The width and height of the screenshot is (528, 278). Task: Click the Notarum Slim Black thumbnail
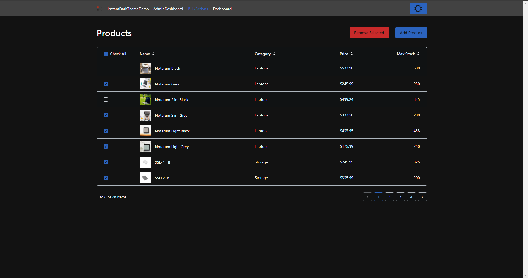(145, 99)
